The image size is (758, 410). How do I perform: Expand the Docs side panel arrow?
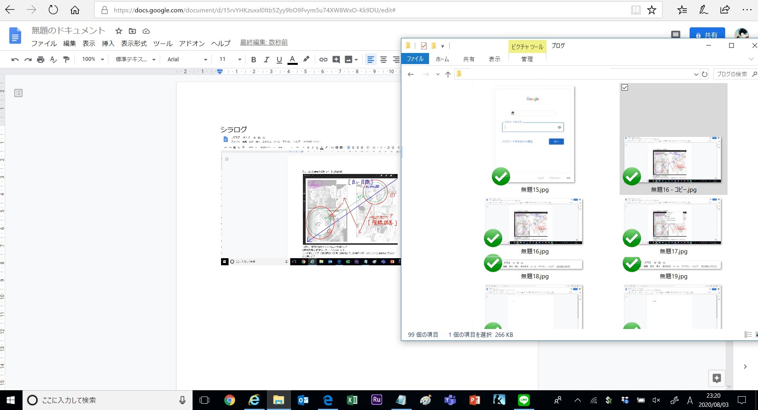(745, 367)
